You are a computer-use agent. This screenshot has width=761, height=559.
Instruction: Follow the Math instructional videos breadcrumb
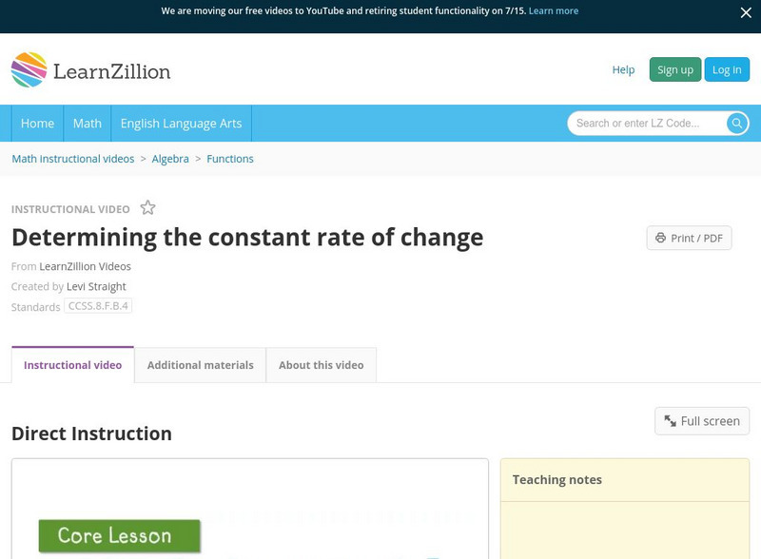73,159
